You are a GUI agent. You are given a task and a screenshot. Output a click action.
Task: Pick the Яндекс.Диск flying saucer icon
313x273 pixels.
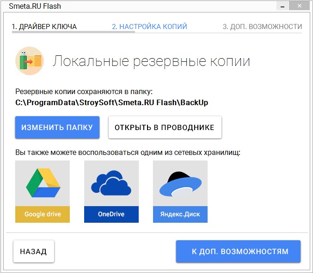click(x=180, y=184)
